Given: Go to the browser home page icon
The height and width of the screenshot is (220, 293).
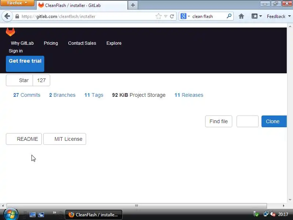Looking at the screenshot, I should point(241,16).
